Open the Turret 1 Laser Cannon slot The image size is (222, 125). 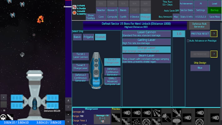(81, 56)
